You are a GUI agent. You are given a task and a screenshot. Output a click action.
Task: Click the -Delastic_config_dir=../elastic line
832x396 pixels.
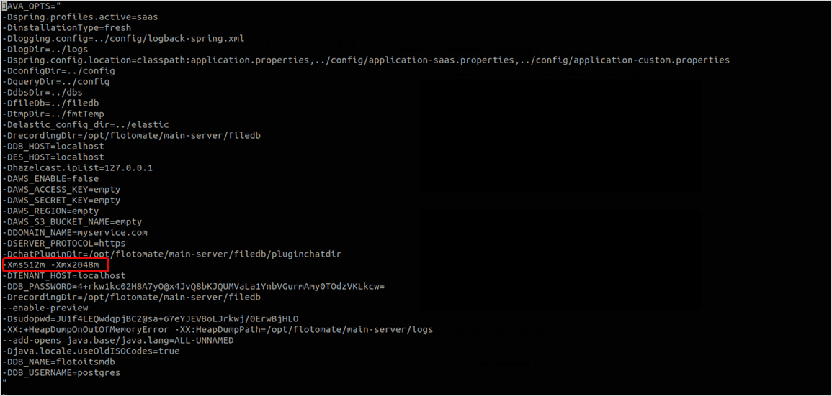click(77, 124)
